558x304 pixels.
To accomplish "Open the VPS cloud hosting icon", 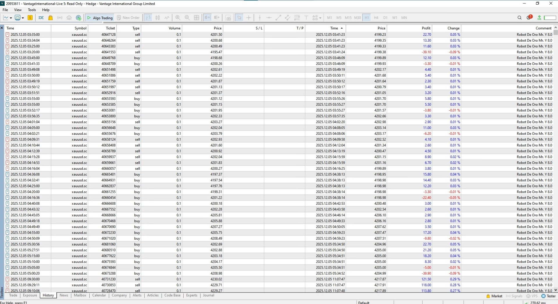I will [69, 18].
